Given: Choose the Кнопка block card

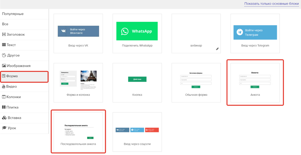Looking at the screenshot, I should pos(137,83).
